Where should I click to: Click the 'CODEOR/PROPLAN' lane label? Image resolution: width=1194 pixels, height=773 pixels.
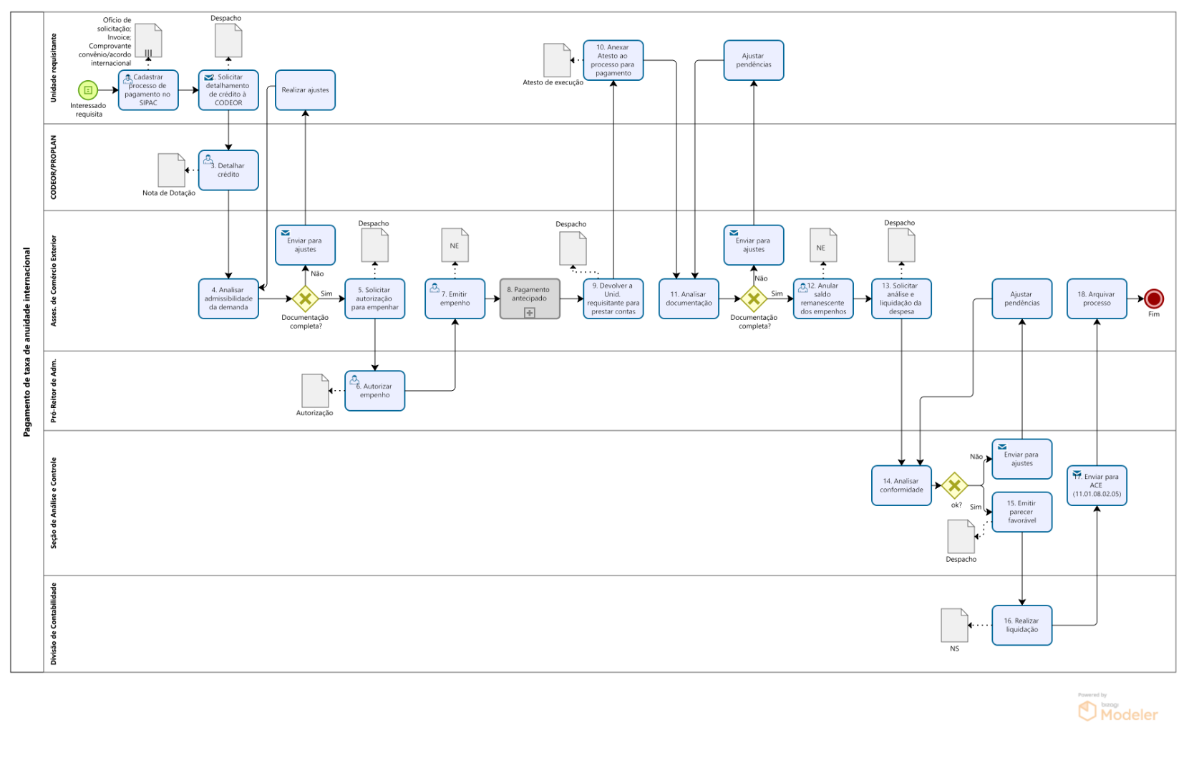coord(54,167)
